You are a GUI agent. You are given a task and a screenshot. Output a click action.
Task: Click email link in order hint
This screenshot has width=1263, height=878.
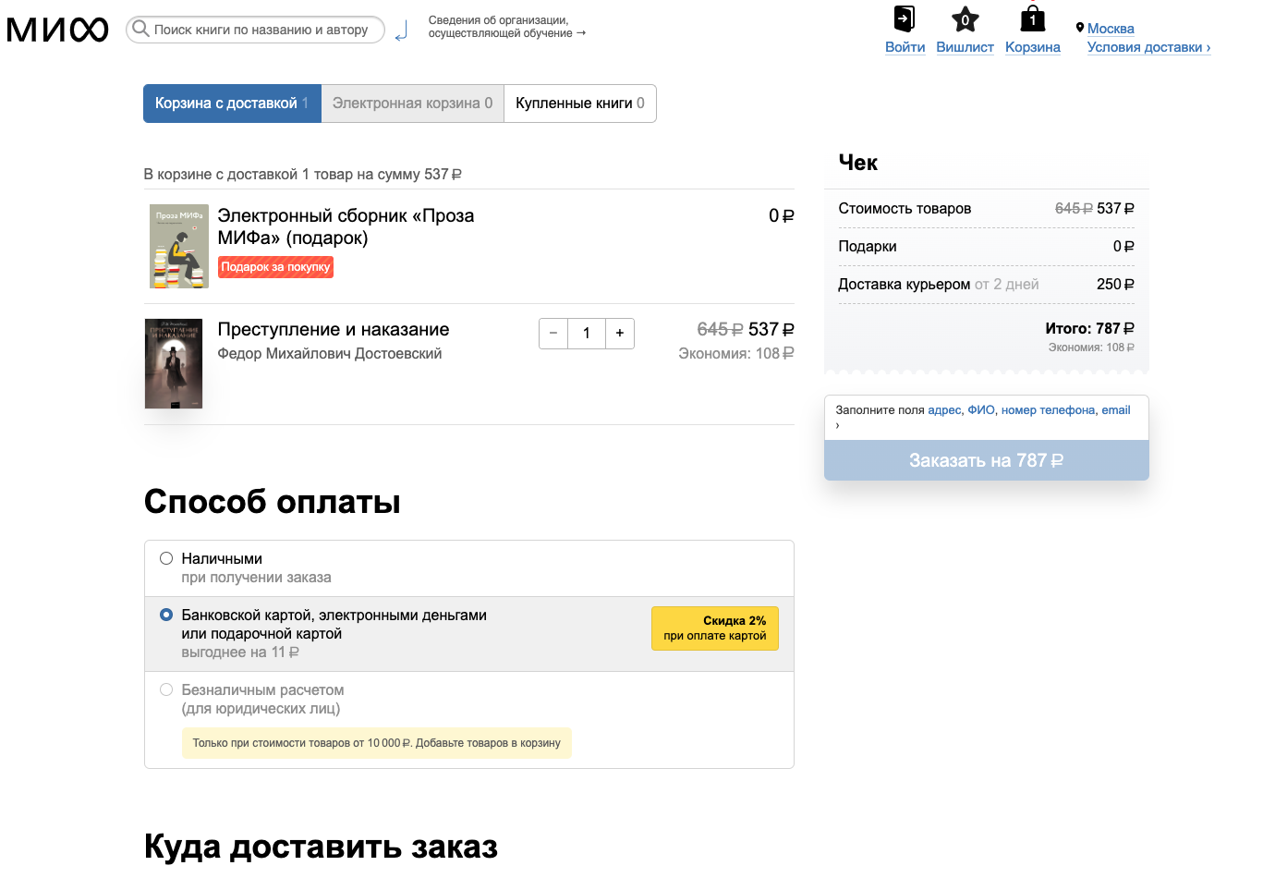click(1116, 410)
